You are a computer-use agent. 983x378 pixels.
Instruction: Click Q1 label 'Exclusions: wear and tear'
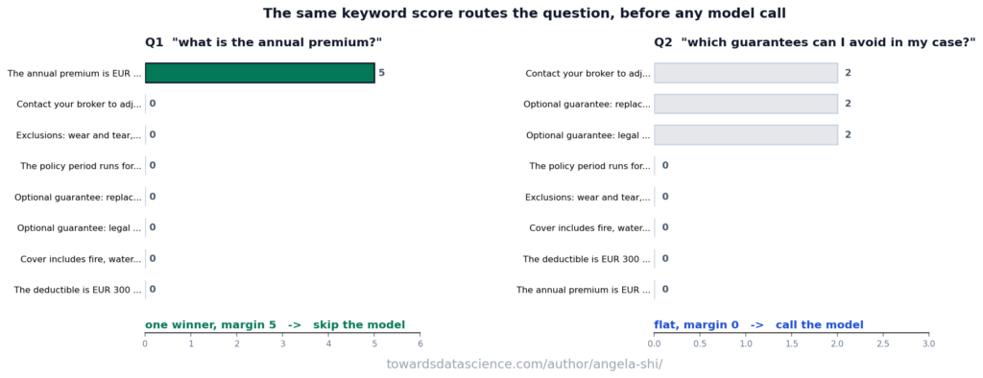click(x=79, y=134)
